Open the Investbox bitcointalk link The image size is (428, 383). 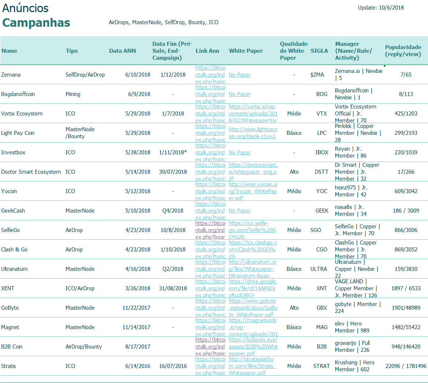[210, 152]
